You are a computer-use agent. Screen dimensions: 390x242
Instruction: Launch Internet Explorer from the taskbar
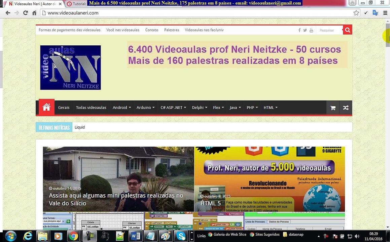click(27, 236)
